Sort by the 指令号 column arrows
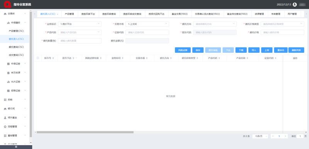The image size is (309, 149). pos(53,58)
